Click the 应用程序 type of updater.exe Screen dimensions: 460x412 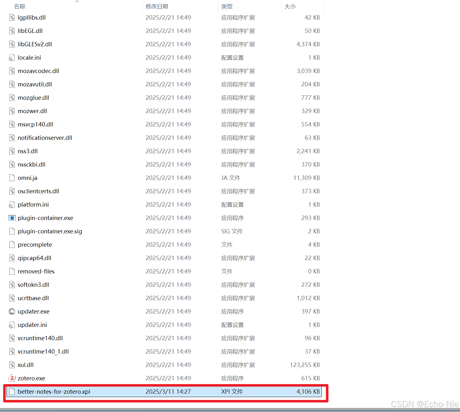232,311
